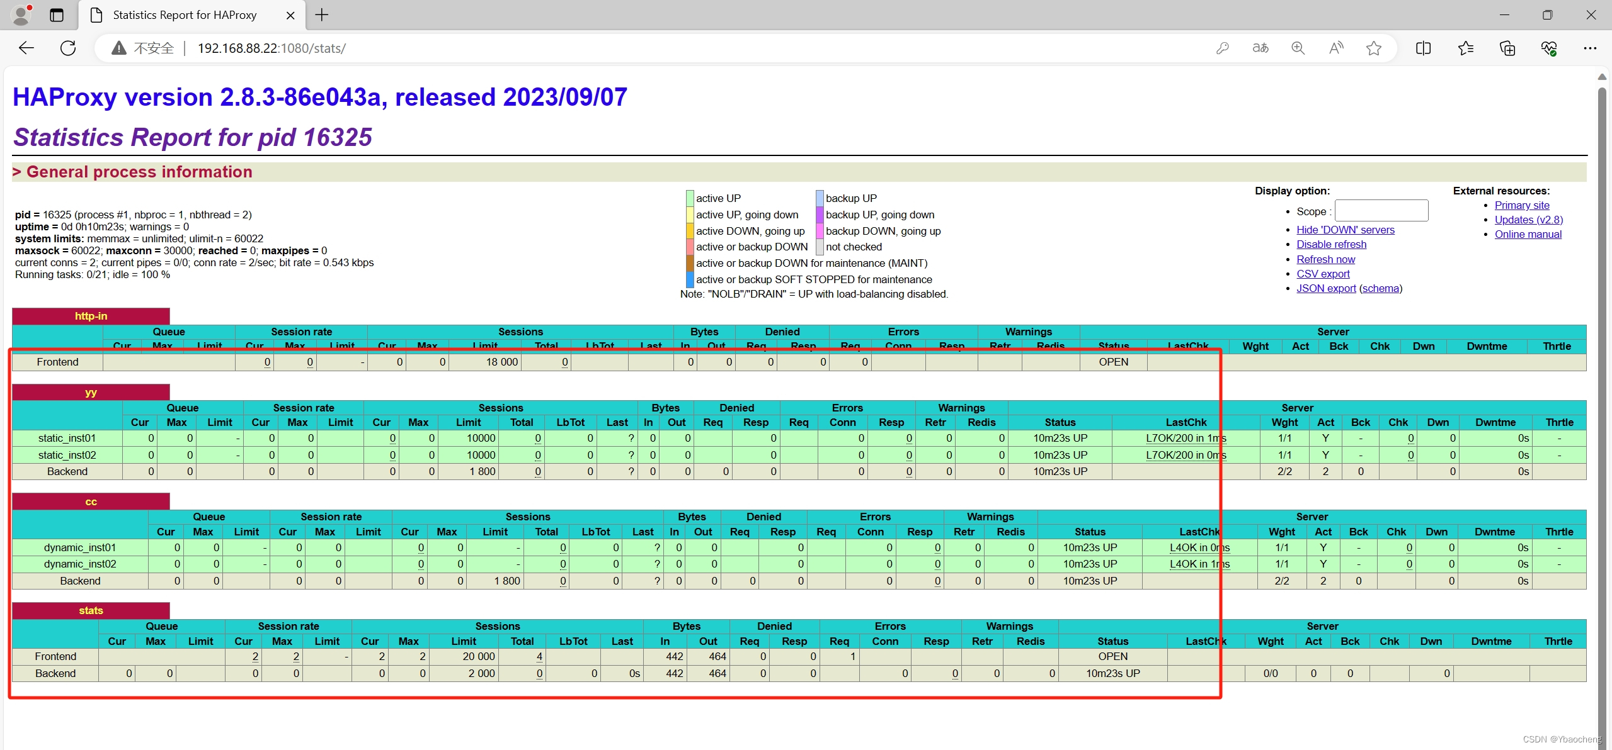Activate the read aloud icon
This screenshot has width=1612, height=750.
point(1336,48)
